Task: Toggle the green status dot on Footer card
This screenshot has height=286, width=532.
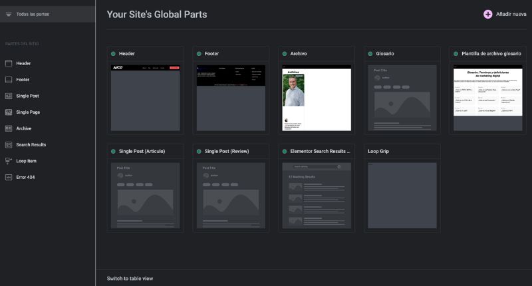Action: click(x=199, y=54)
